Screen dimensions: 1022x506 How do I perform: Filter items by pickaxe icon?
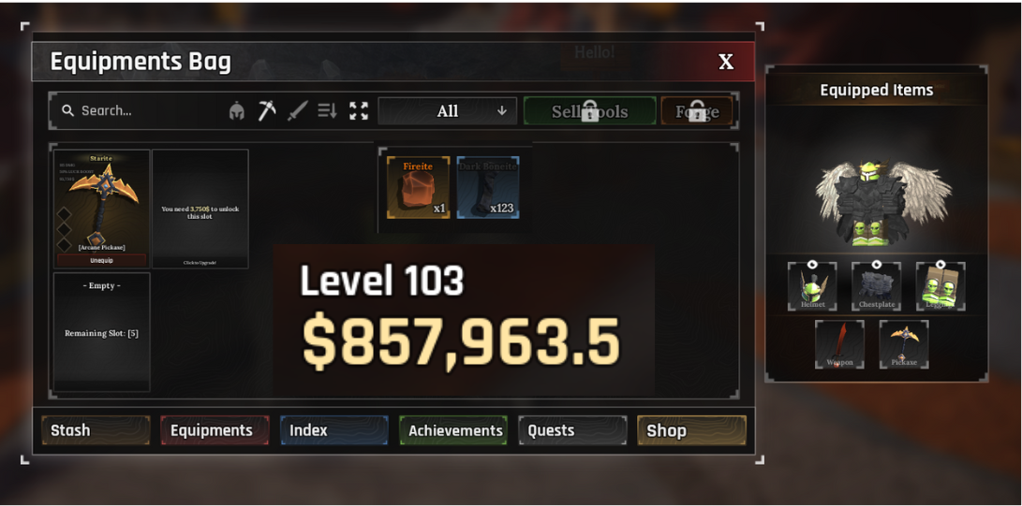pyautogui.click(x=266, y=110)
